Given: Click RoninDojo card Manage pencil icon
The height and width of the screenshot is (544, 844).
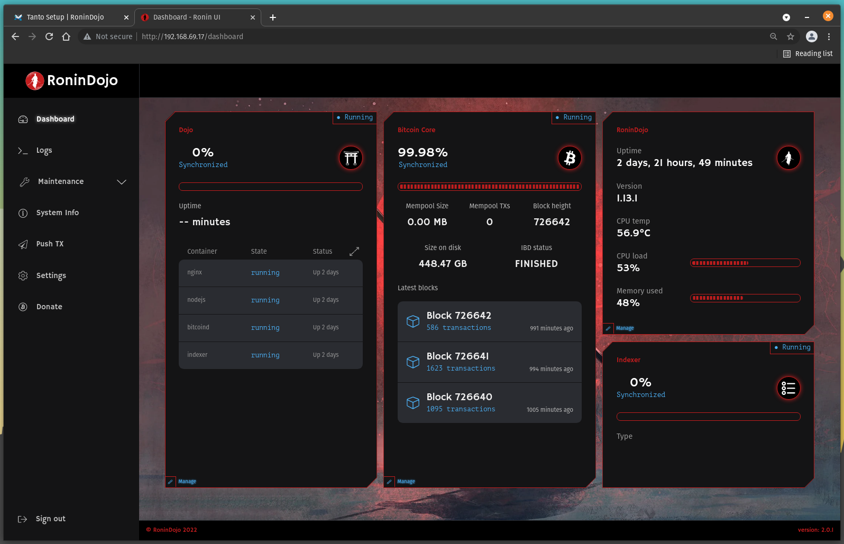Looking at the screenshot, I should (x=608, y=328).
